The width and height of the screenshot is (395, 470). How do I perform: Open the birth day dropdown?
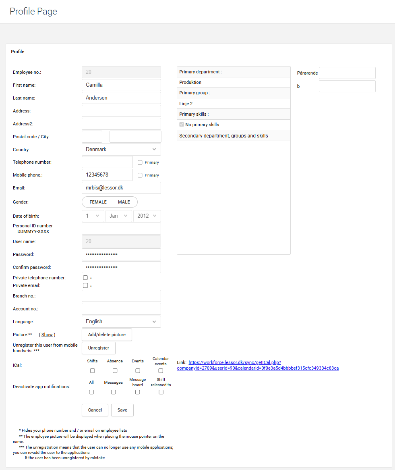[93, 216]
